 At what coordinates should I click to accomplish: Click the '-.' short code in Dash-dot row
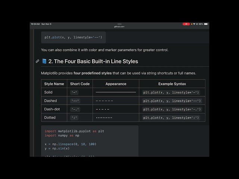point(75,109)
